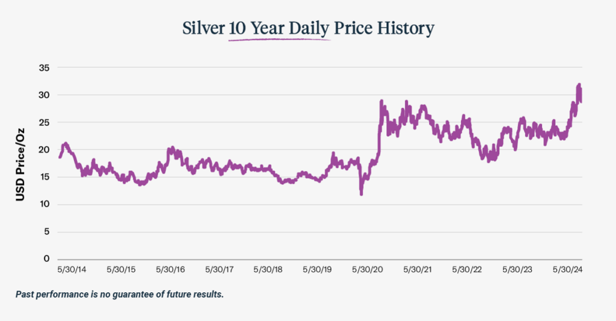The image size is (616, 321).
Task: Select the 5/30/20 date on axis
Action: click(x=368, y=270)
